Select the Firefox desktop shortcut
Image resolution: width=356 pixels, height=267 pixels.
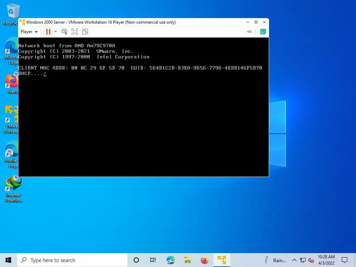[x=12, y=83]
